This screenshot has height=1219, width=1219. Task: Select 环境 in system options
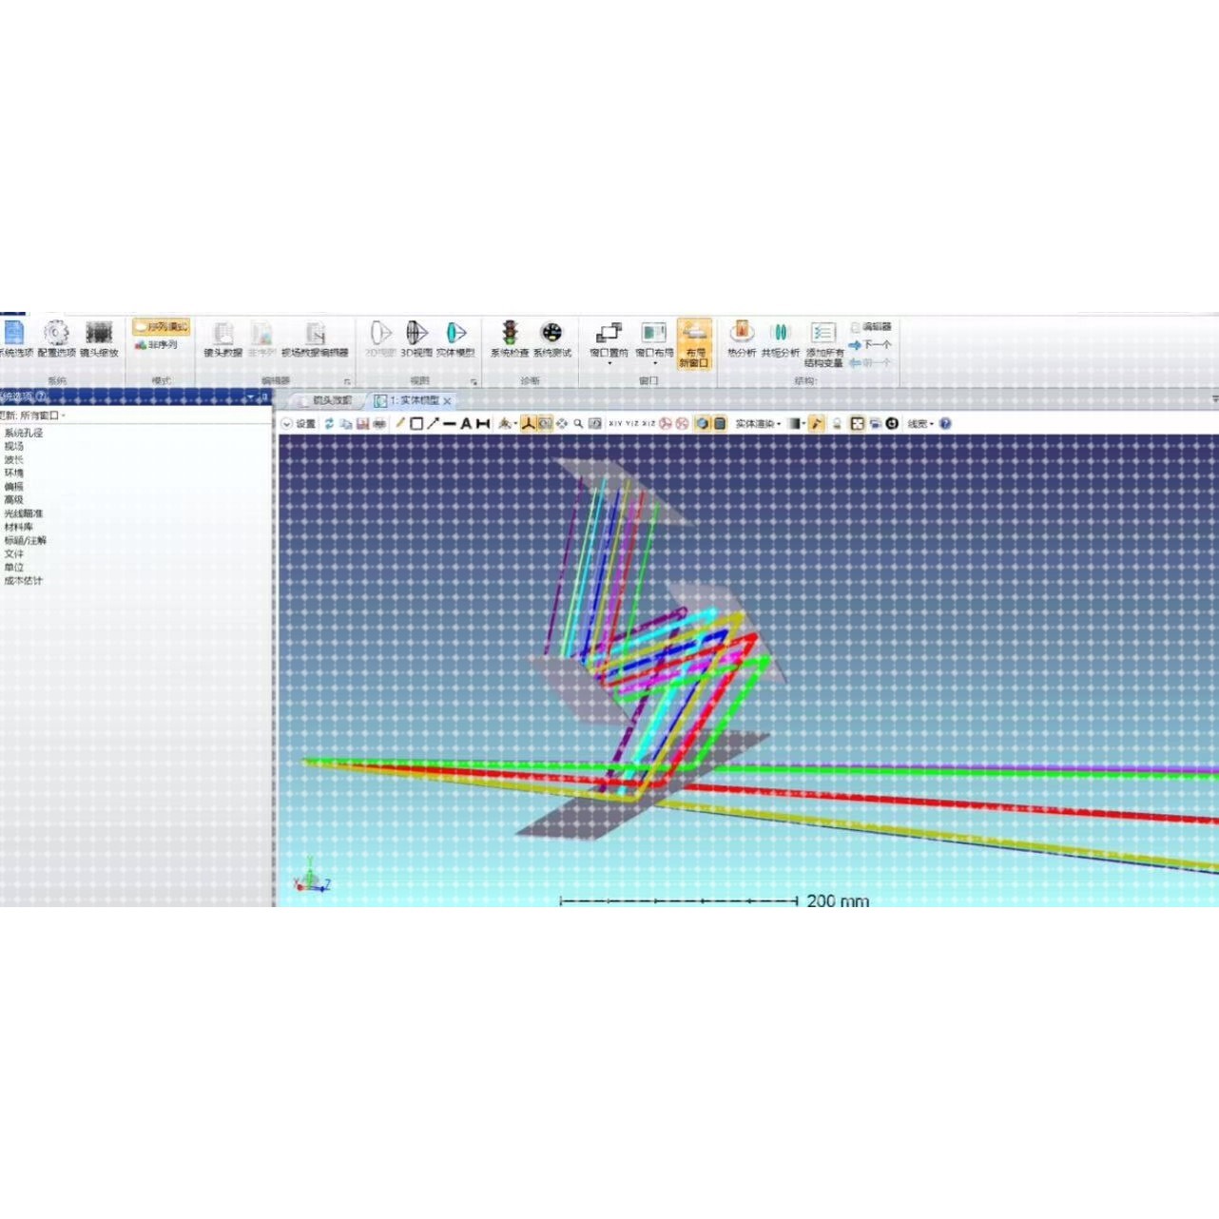13,473
